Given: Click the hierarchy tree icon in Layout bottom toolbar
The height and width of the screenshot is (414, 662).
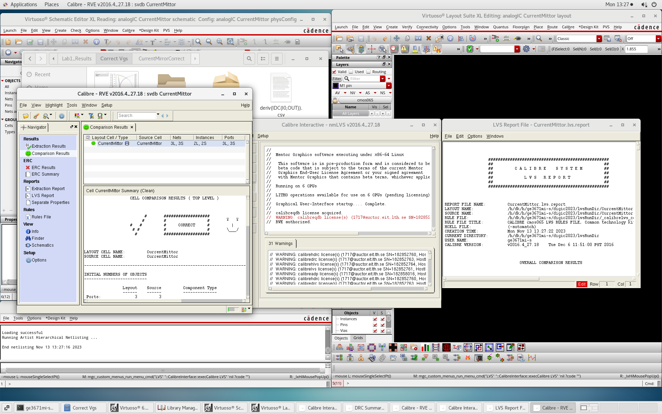Looking at the screenshot, I should pos(340,347).
